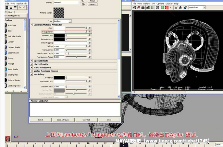Screen dimensions: 223x147
Task: Click the Diffuse value field
Action: point(59,46)
